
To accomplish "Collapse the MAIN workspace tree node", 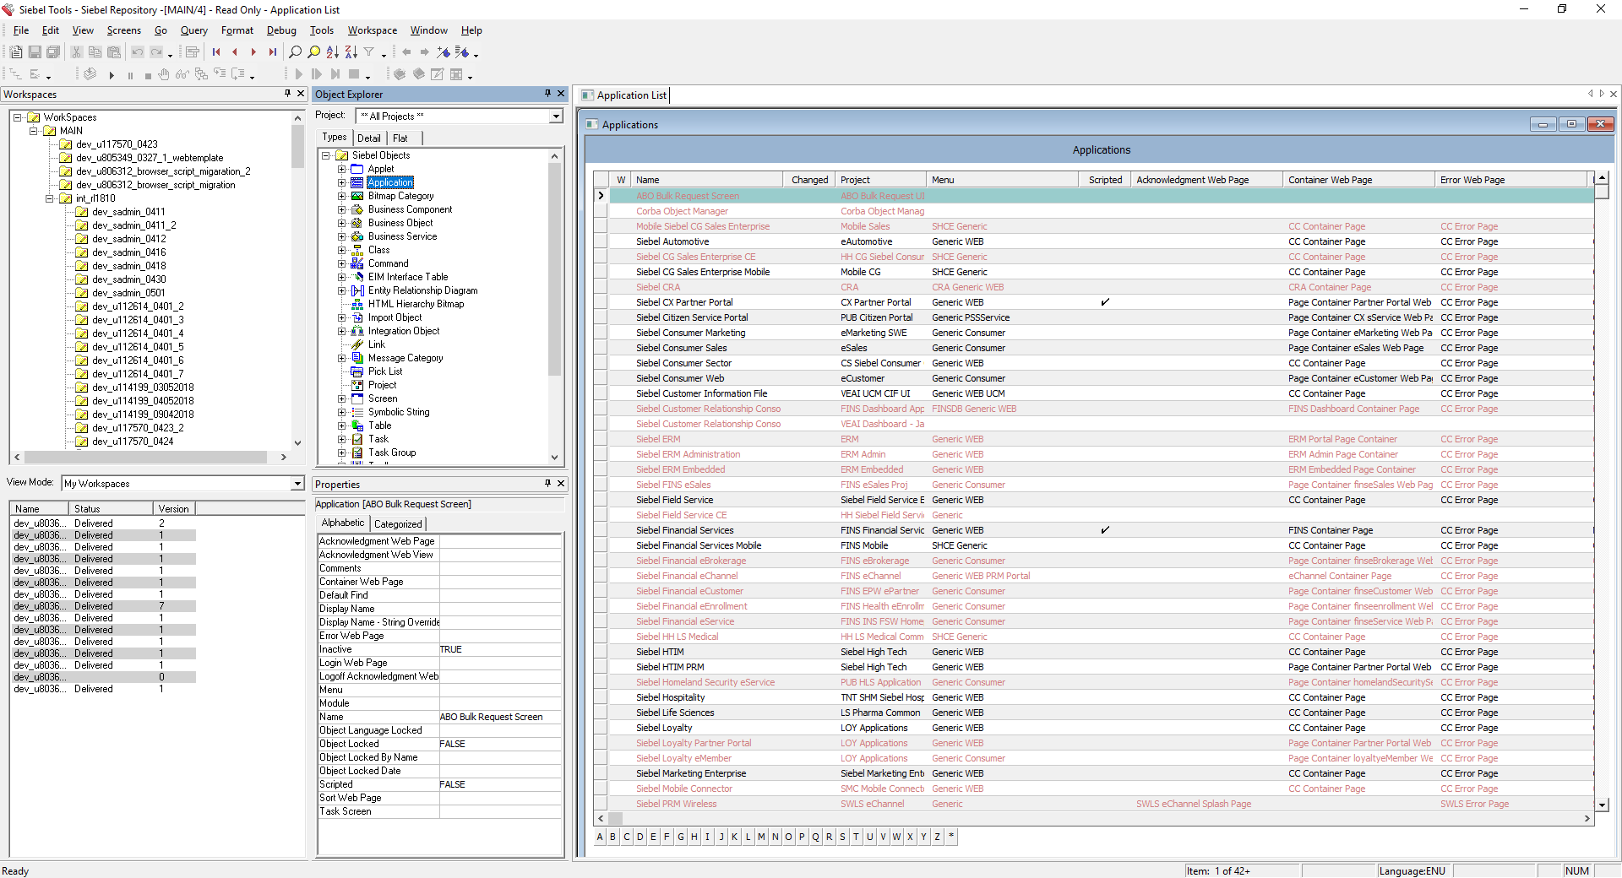I will coord(34,131).
